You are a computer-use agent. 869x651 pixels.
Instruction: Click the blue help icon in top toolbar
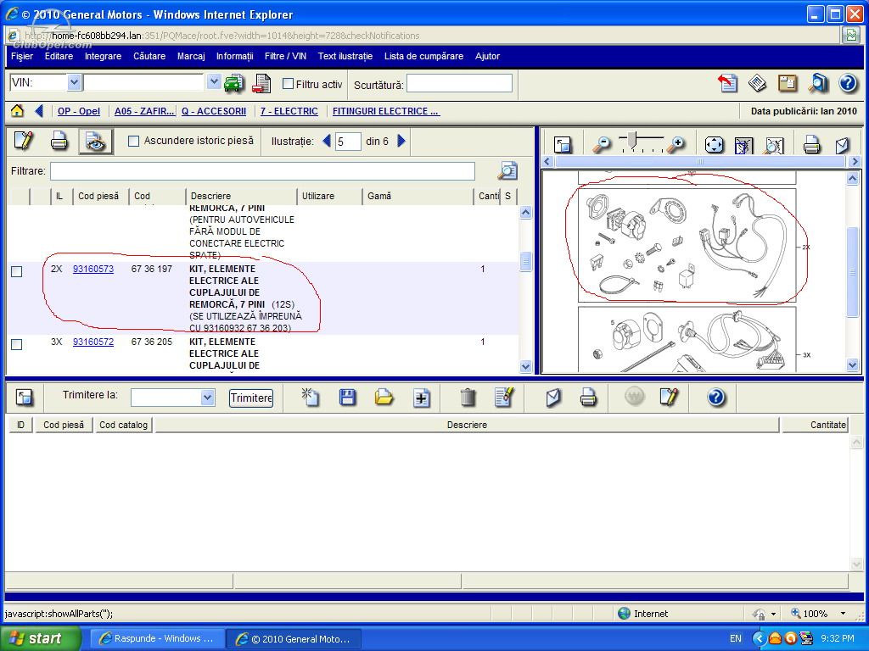(848, 83)
